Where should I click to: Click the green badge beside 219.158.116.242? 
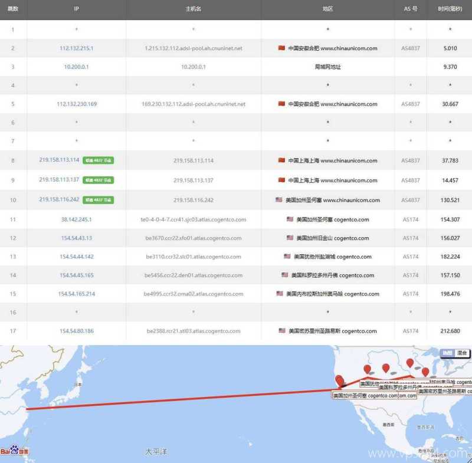click(x=98, y=200)
